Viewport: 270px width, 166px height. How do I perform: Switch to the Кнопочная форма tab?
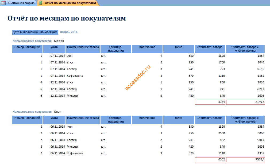click(x=18, y=3)
